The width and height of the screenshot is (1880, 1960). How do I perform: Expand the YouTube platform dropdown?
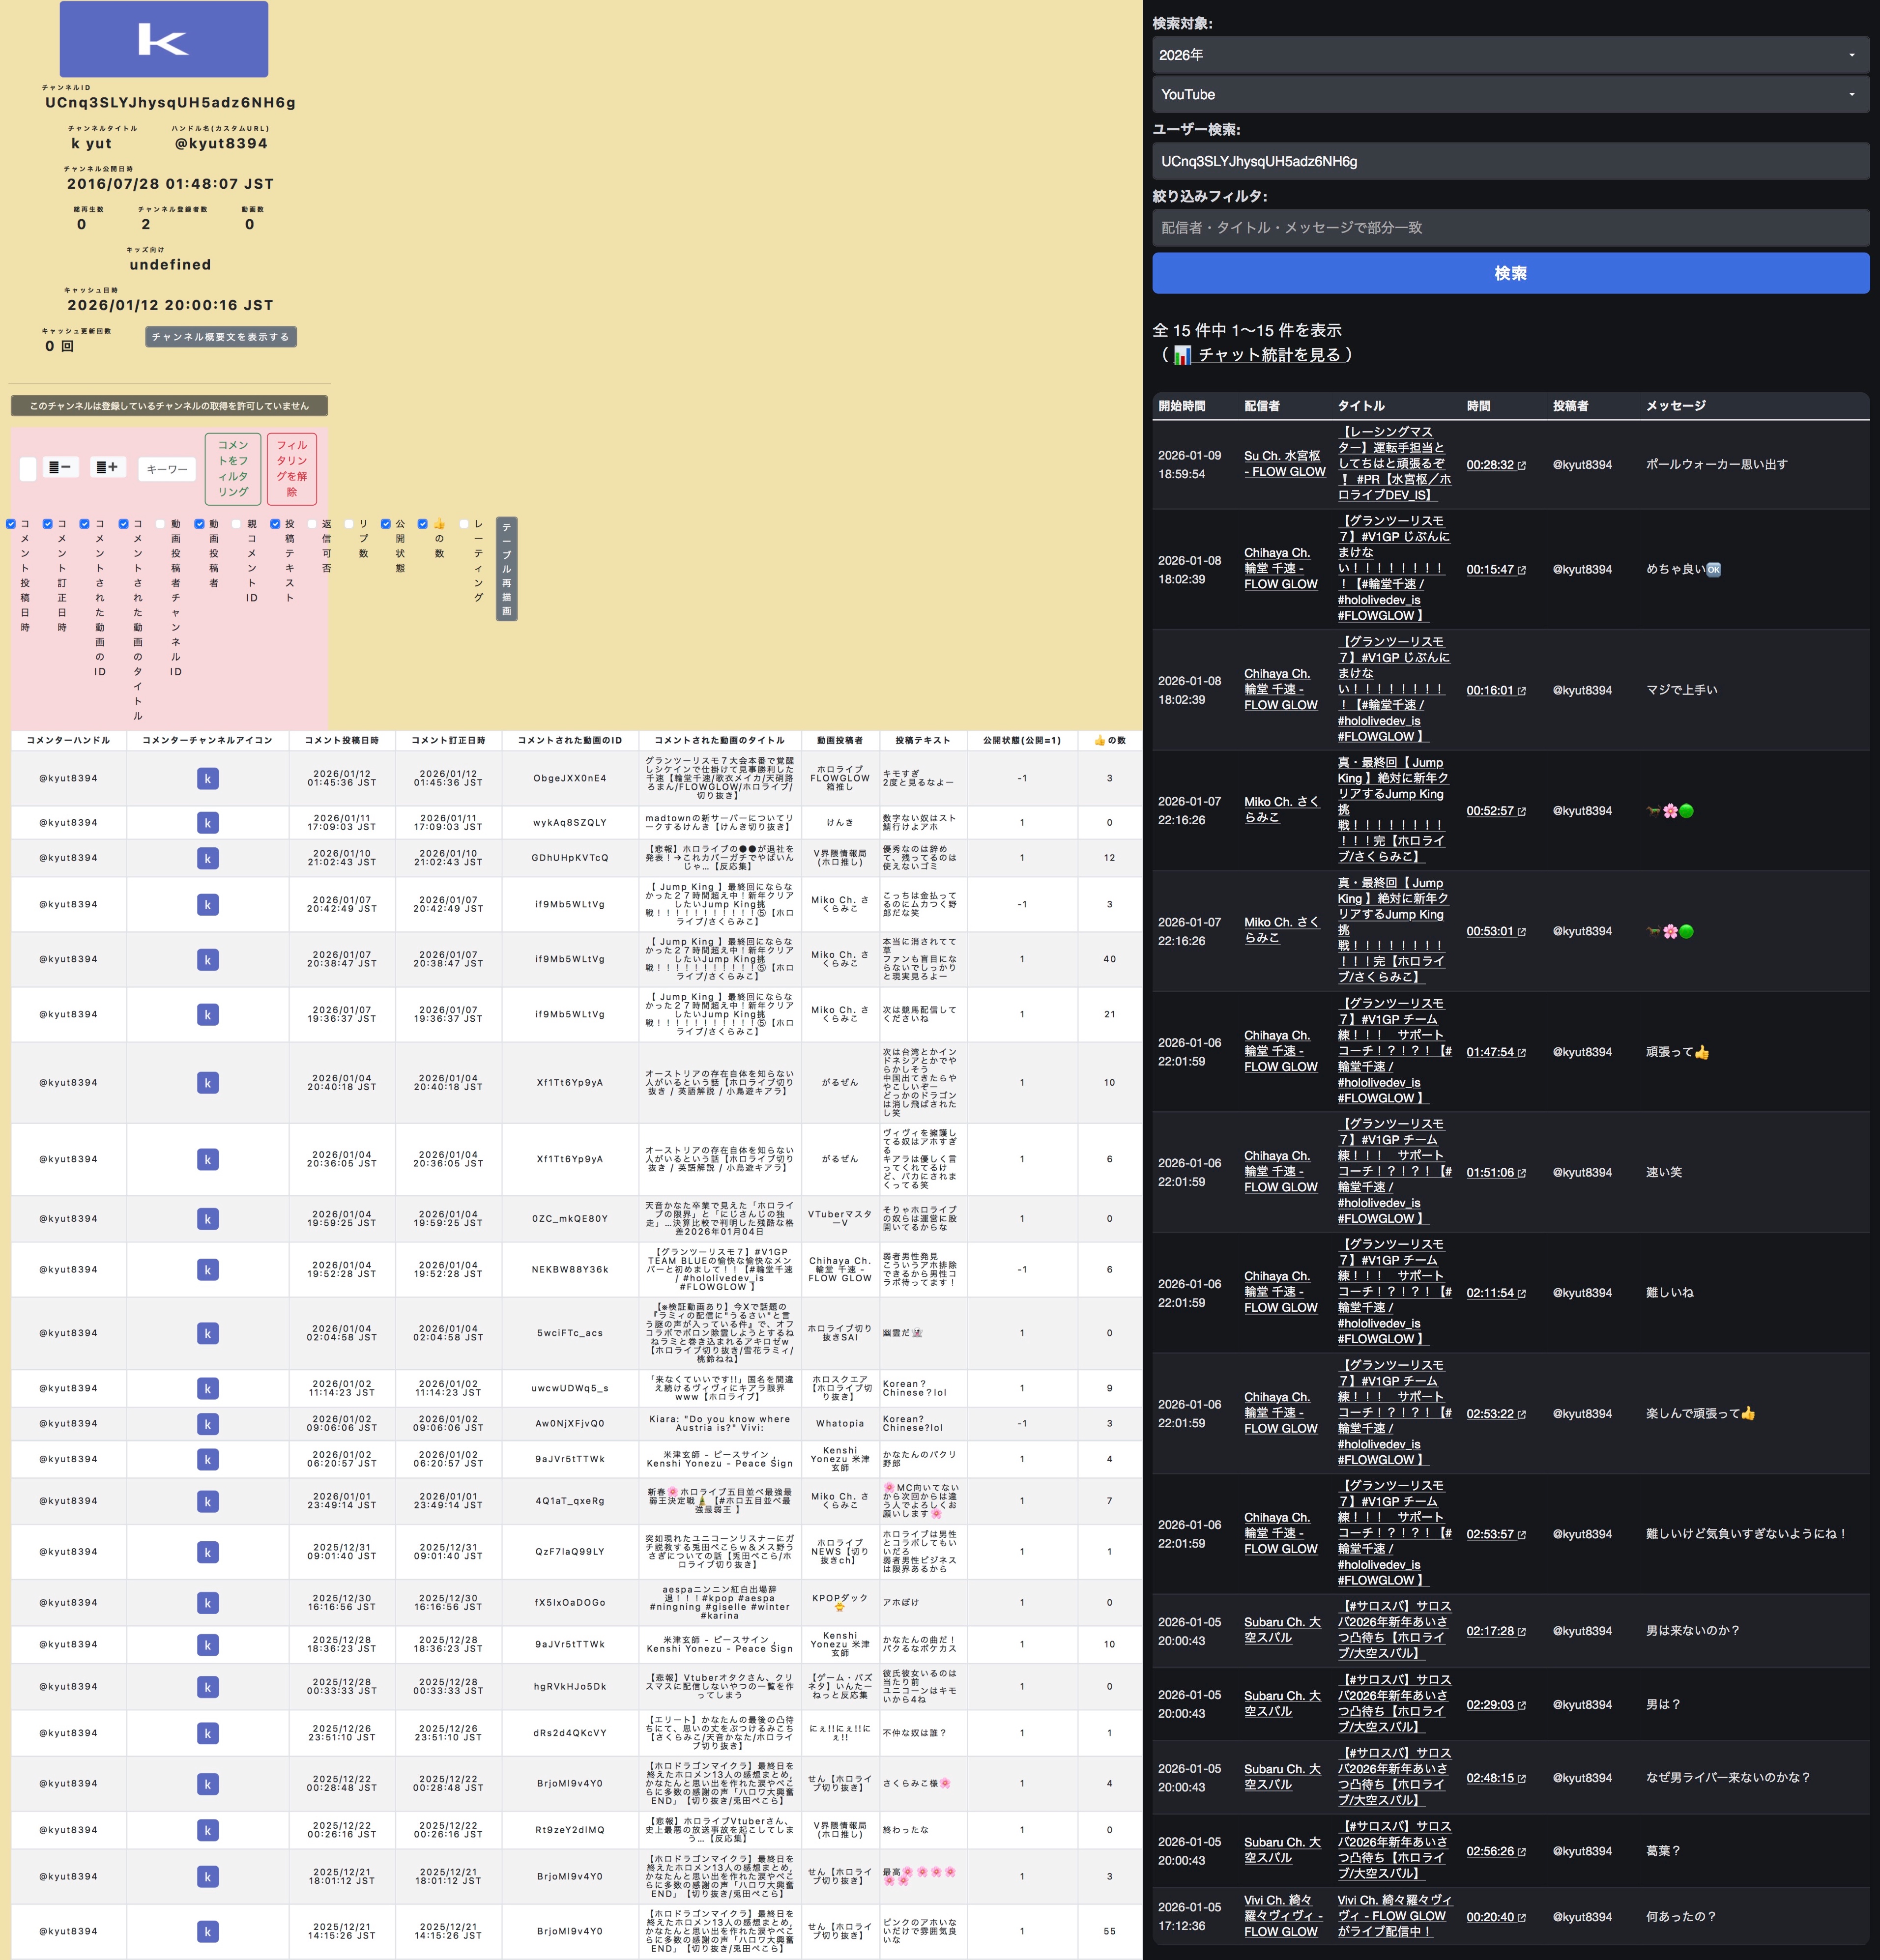tap(1510, 94)
